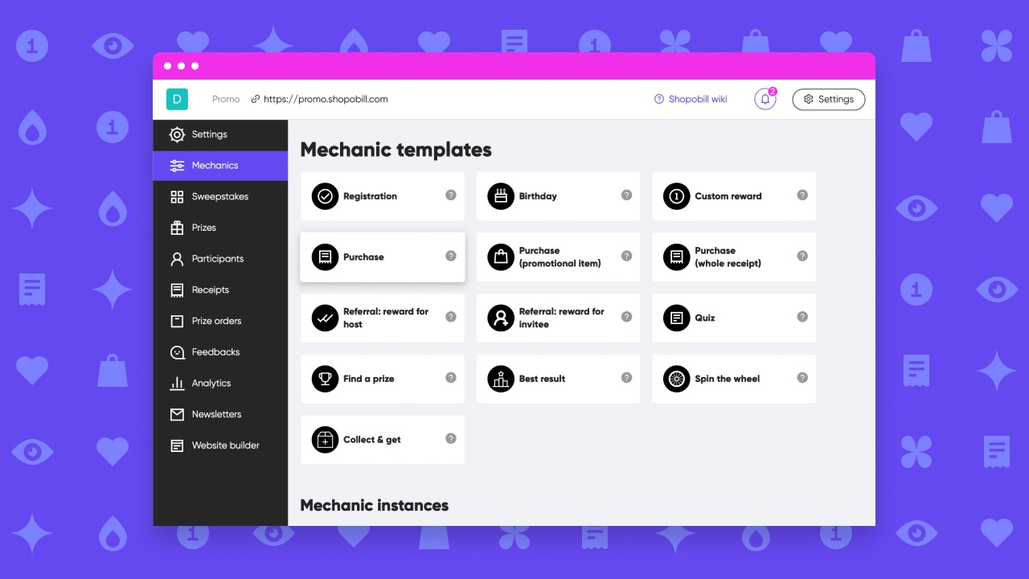Select the Registration template card
Viewport: 1029px width, 579px height.
click(x=383, y=196)
